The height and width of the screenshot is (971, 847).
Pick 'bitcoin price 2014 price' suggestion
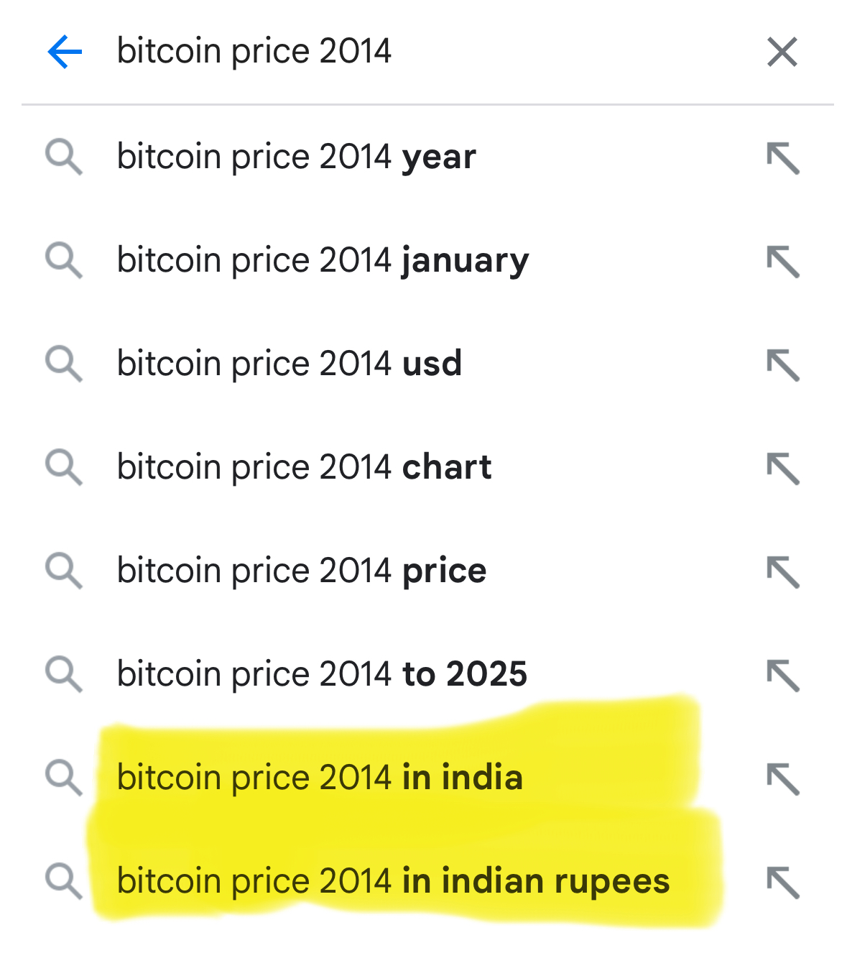pyautogui.click(x=302, y=571)
